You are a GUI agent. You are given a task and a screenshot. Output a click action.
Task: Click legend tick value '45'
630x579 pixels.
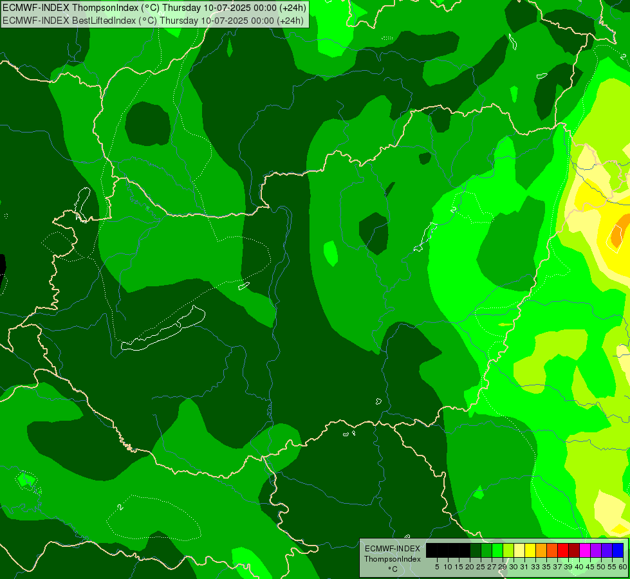(x=590, y=567)
